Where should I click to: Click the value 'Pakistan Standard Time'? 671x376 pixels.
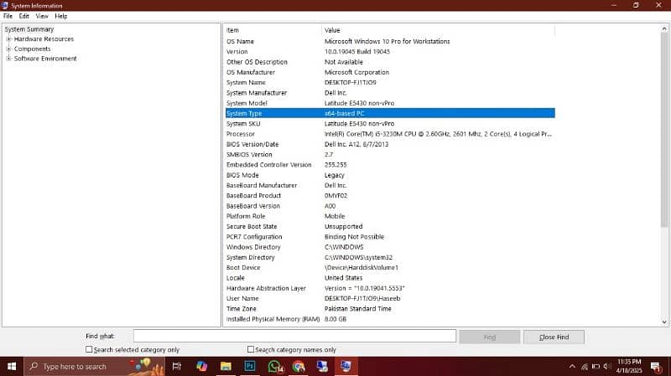(358, 308)
